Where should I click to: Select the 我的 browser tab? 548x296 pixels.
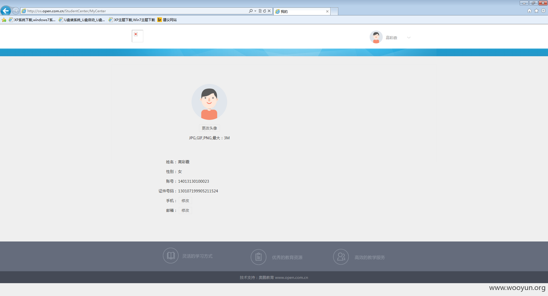(x=302, y=11)
